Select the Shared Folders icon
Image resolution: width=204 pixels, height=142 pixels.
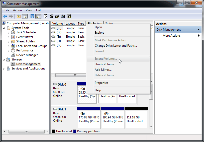(x=13, y=42)
